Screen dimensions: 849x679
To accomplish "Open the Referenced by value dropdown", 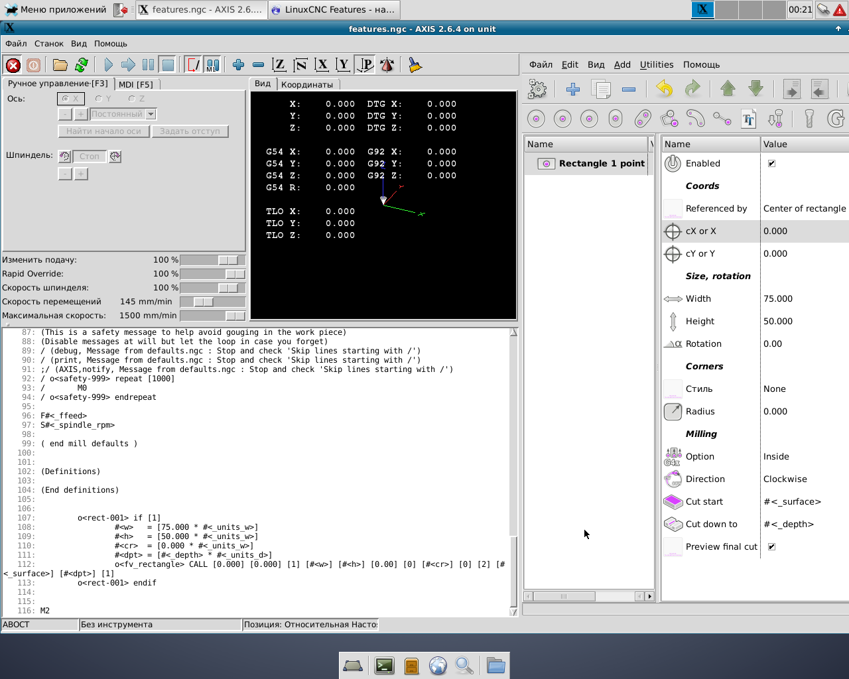I will click(804, 209).
